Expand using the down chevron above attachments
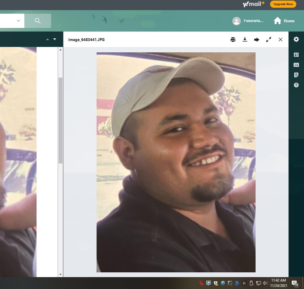Image resolution: width=304 pixels, height=289 pixels. 54,39
